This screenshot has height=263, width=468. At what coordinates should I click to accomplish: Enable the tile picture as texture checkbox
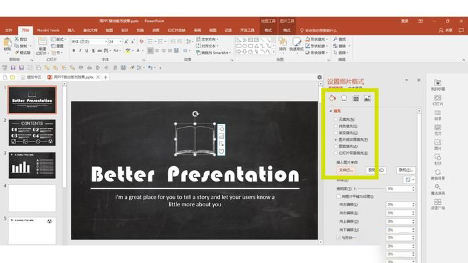(338, 196)
